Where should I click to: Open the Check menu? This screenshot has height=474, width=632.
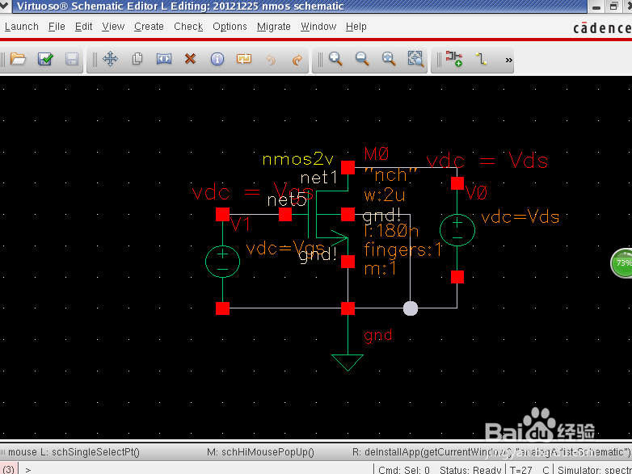pyautogui.click(x=188, y=27)
